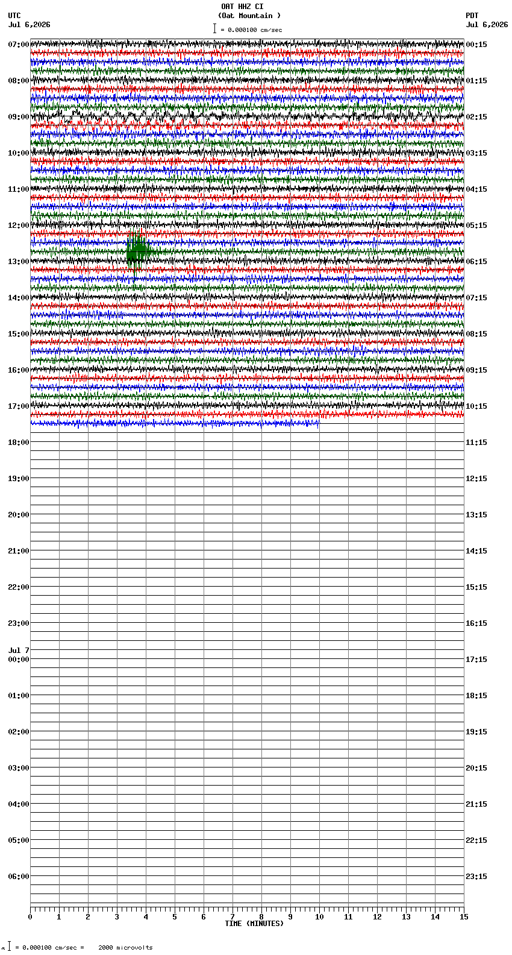Click the '07:00' UTC time label
The height and width of the screenshot is (955, 512).
click(19, 45)
